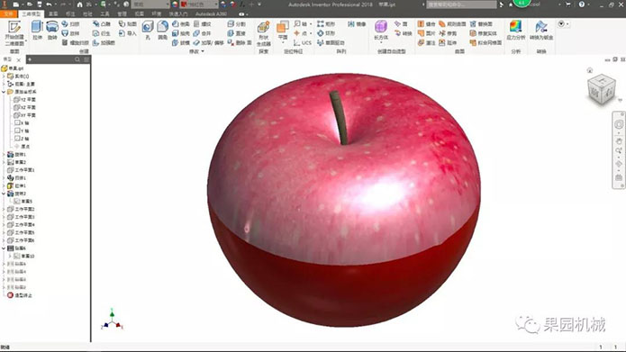Collapse the Origin folder in browser

pos(4,92)
